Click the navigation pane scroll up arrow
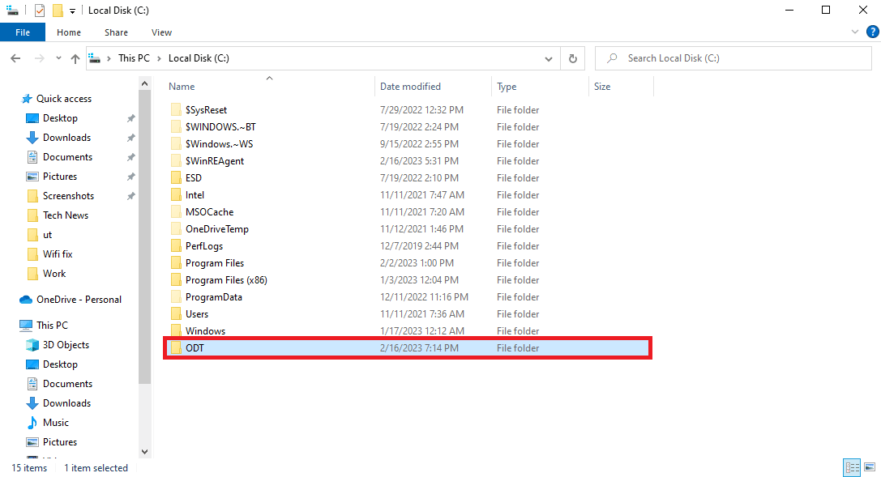 [x=145, y=83]
